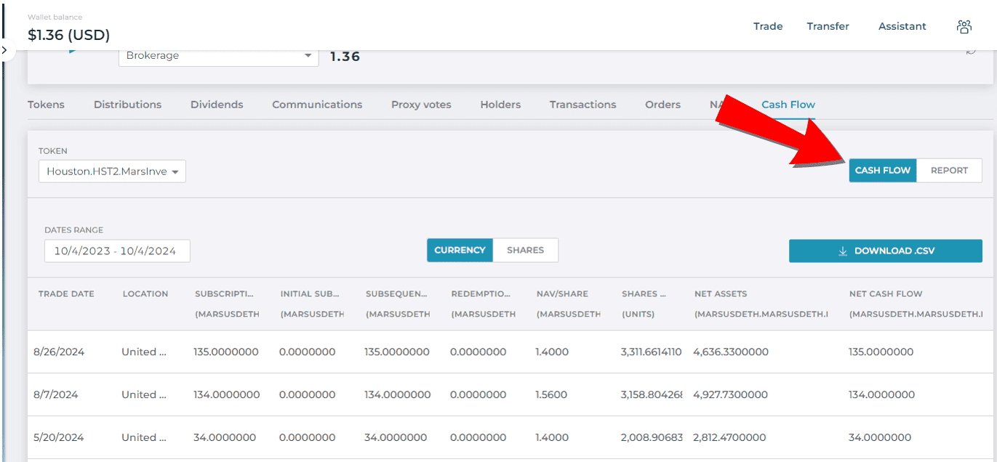The height and width of the screenshot is (462, 997).
Task: Open the Tokens tab
Action: tap(46, 105)
